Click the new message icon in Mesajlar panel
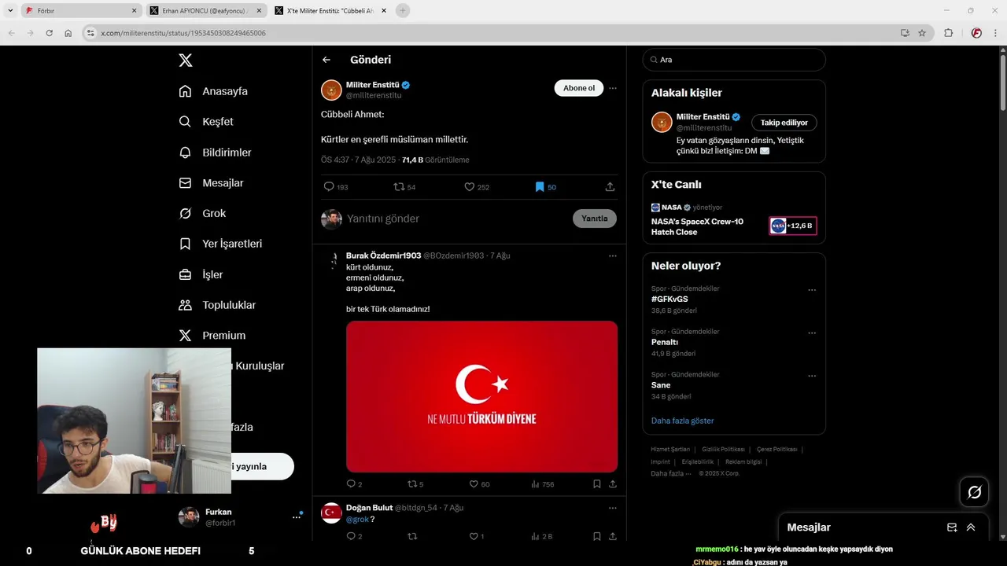 [952, 527]
